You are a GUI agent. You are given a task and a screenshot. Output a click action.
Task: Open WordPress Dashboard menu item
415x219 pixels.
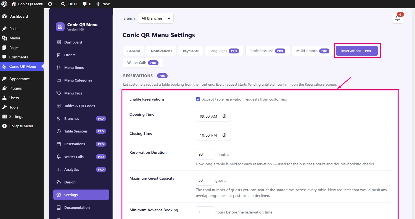pos(22,16)
